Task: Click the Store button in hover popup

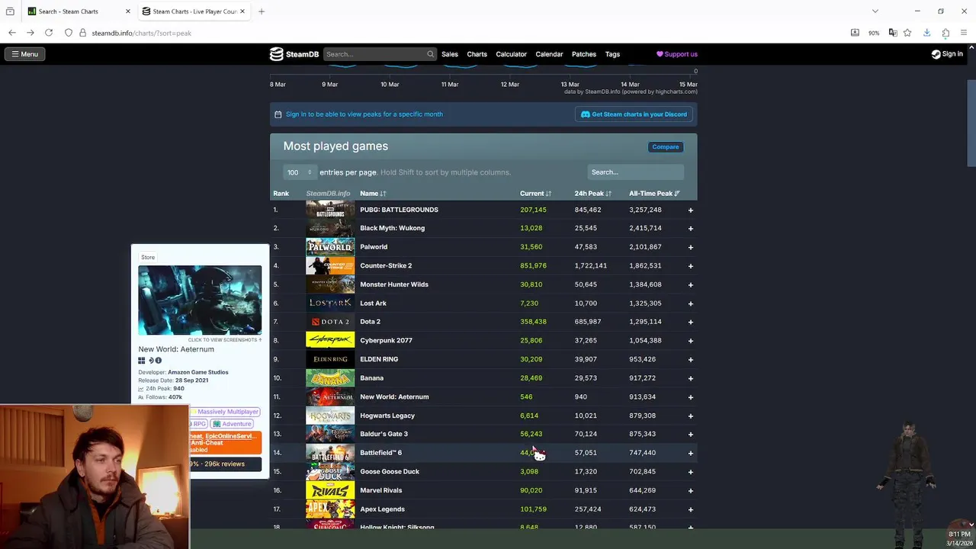Action: (148, 257)
